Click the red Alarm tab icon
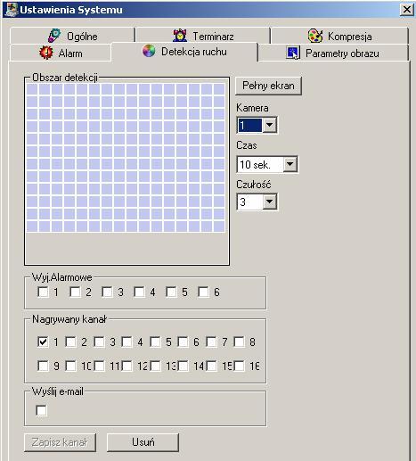Viewport: 416px width, 461px height. (x=46, y=53)
